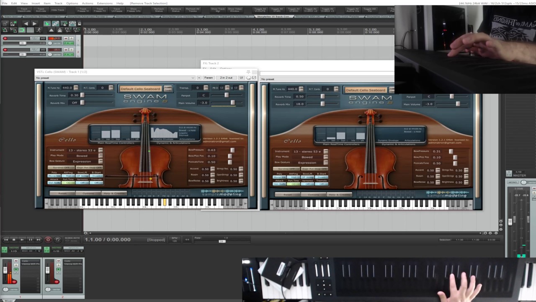Click M.Tune Hz 440.0 field in left SWAM
The width and height of the screenshot is (536, 302).
click(x=67, y=88)
